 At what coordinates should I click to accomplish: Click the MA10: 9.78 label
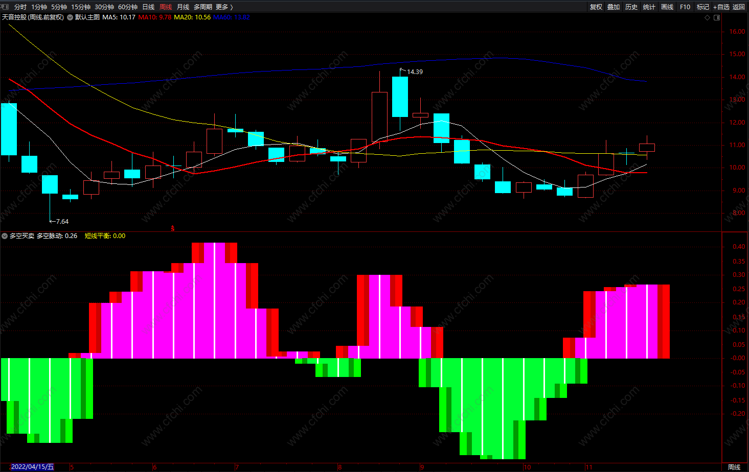[x=154, y=17]
